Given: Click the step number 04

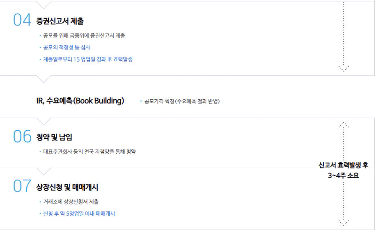Looking at the screenshot, I should (x=22, y=20).
